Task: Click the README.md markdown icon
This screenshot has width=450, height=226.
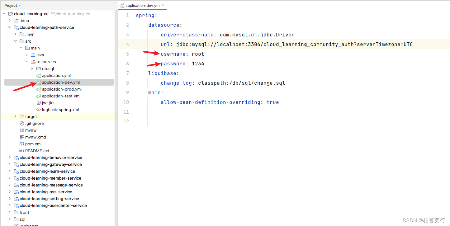Action: coord(22,151)
